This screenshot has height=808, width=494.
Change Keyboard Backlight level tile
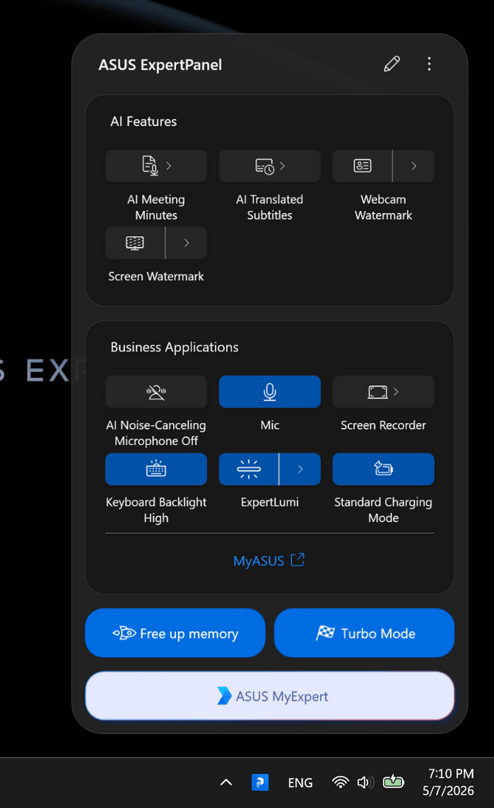pyautogui.click(x=156, y=469)
